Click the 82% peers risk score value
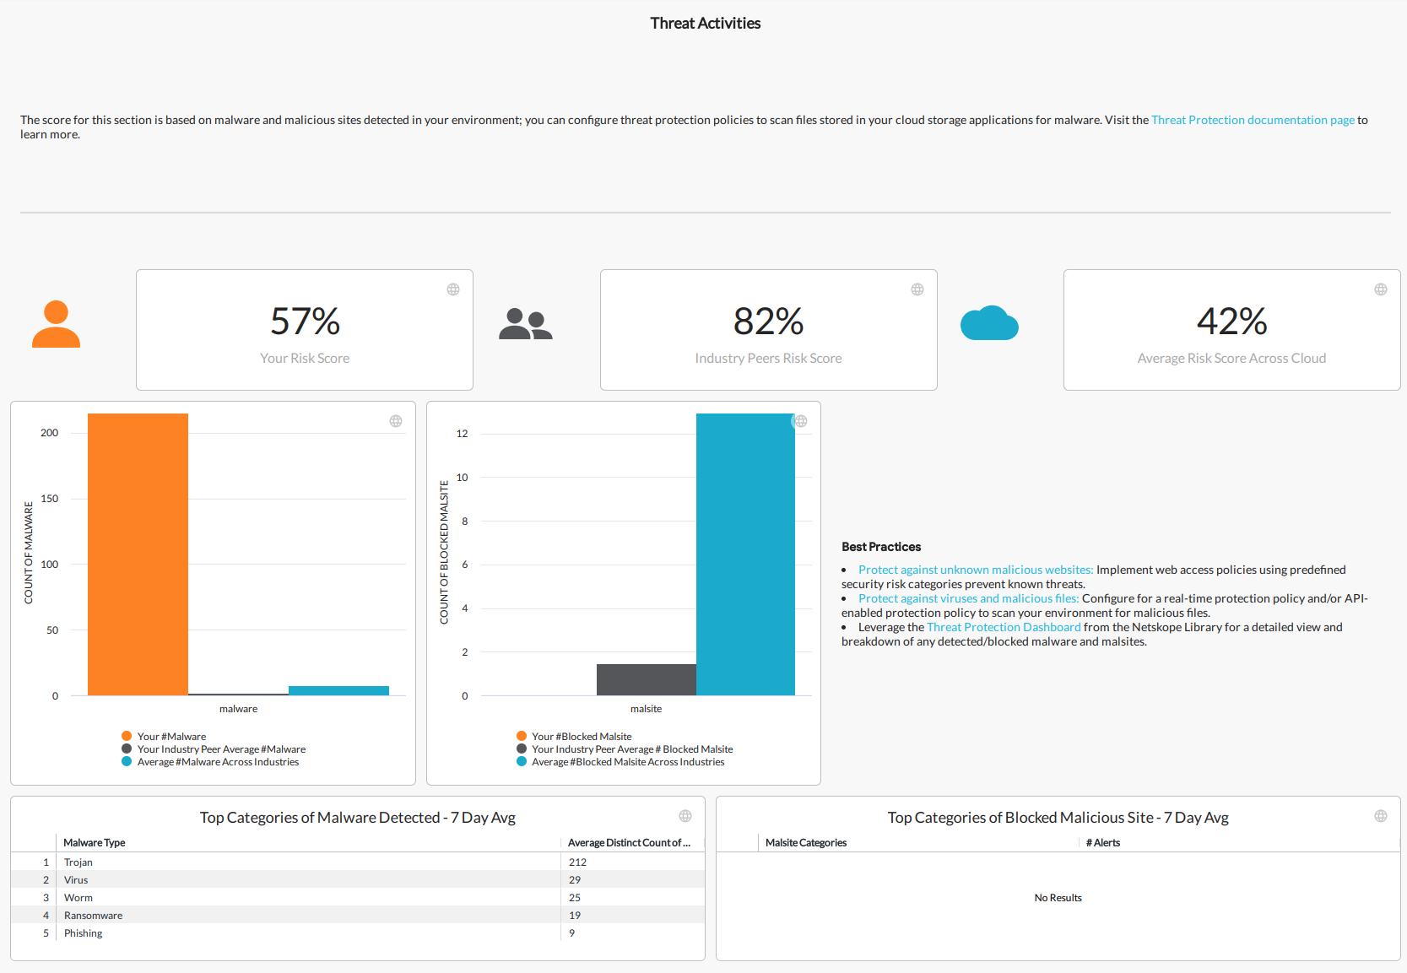Viewport: 1407px width, 973px height. click(768, 322)
